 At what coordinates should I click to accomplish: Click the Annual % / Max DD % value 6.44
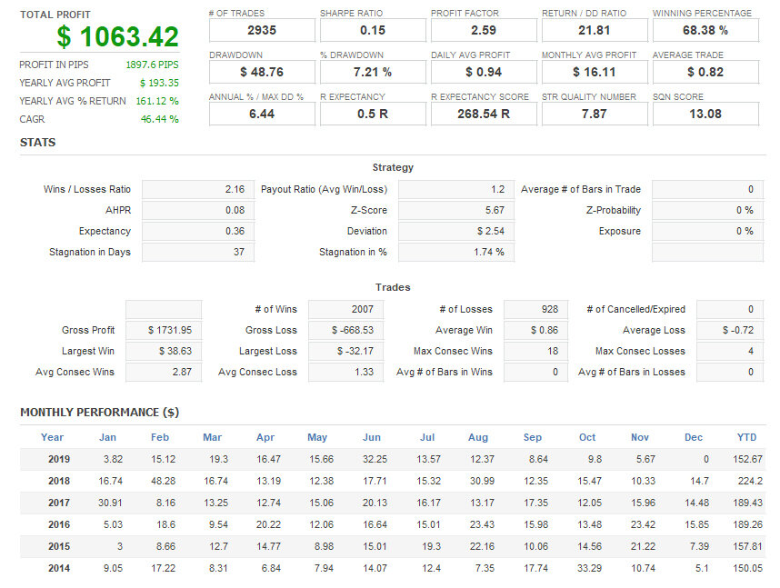point(262,114)
